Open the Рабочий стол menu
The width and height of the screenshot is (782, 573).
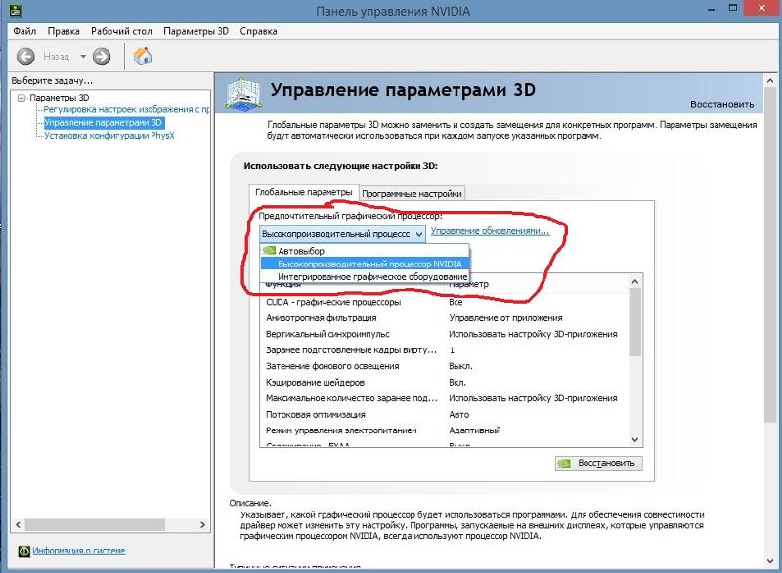[x=121, y=31]
